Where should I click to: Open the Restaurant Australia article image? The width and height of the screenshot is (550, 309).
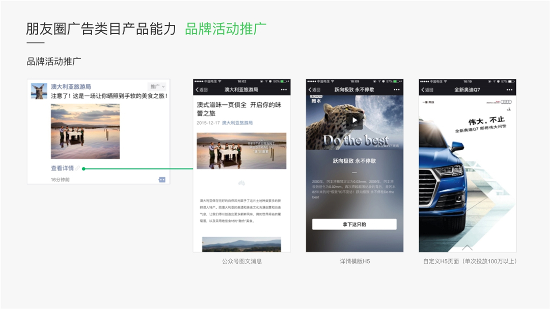coord(241,151)
